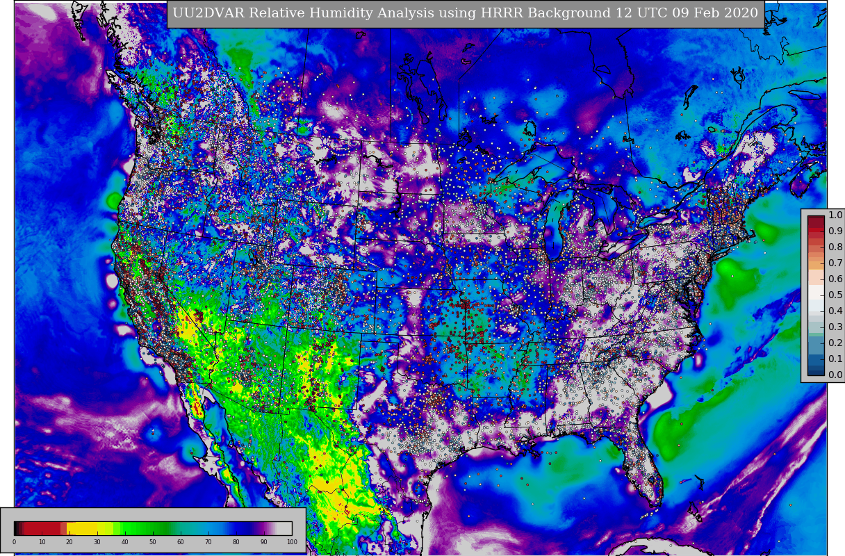Screen dimensions: 845x556
Task: Click the '80' tick label on the humidity colorbar
Action: coord(236,542)
